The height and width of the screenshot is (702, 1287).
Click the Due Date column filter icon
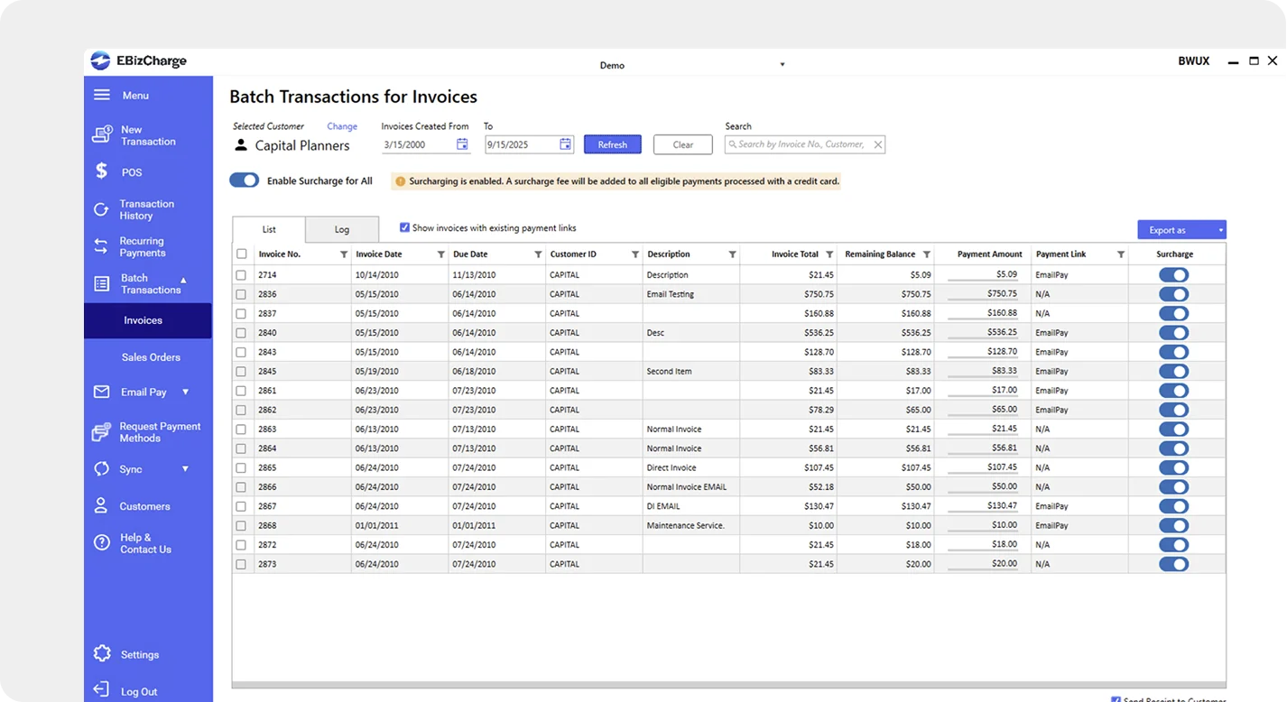539,254
